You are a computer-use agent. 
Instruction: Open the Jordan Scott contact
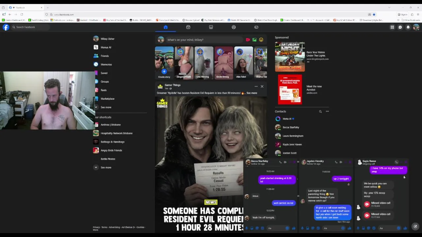click(x=286, y=153)
